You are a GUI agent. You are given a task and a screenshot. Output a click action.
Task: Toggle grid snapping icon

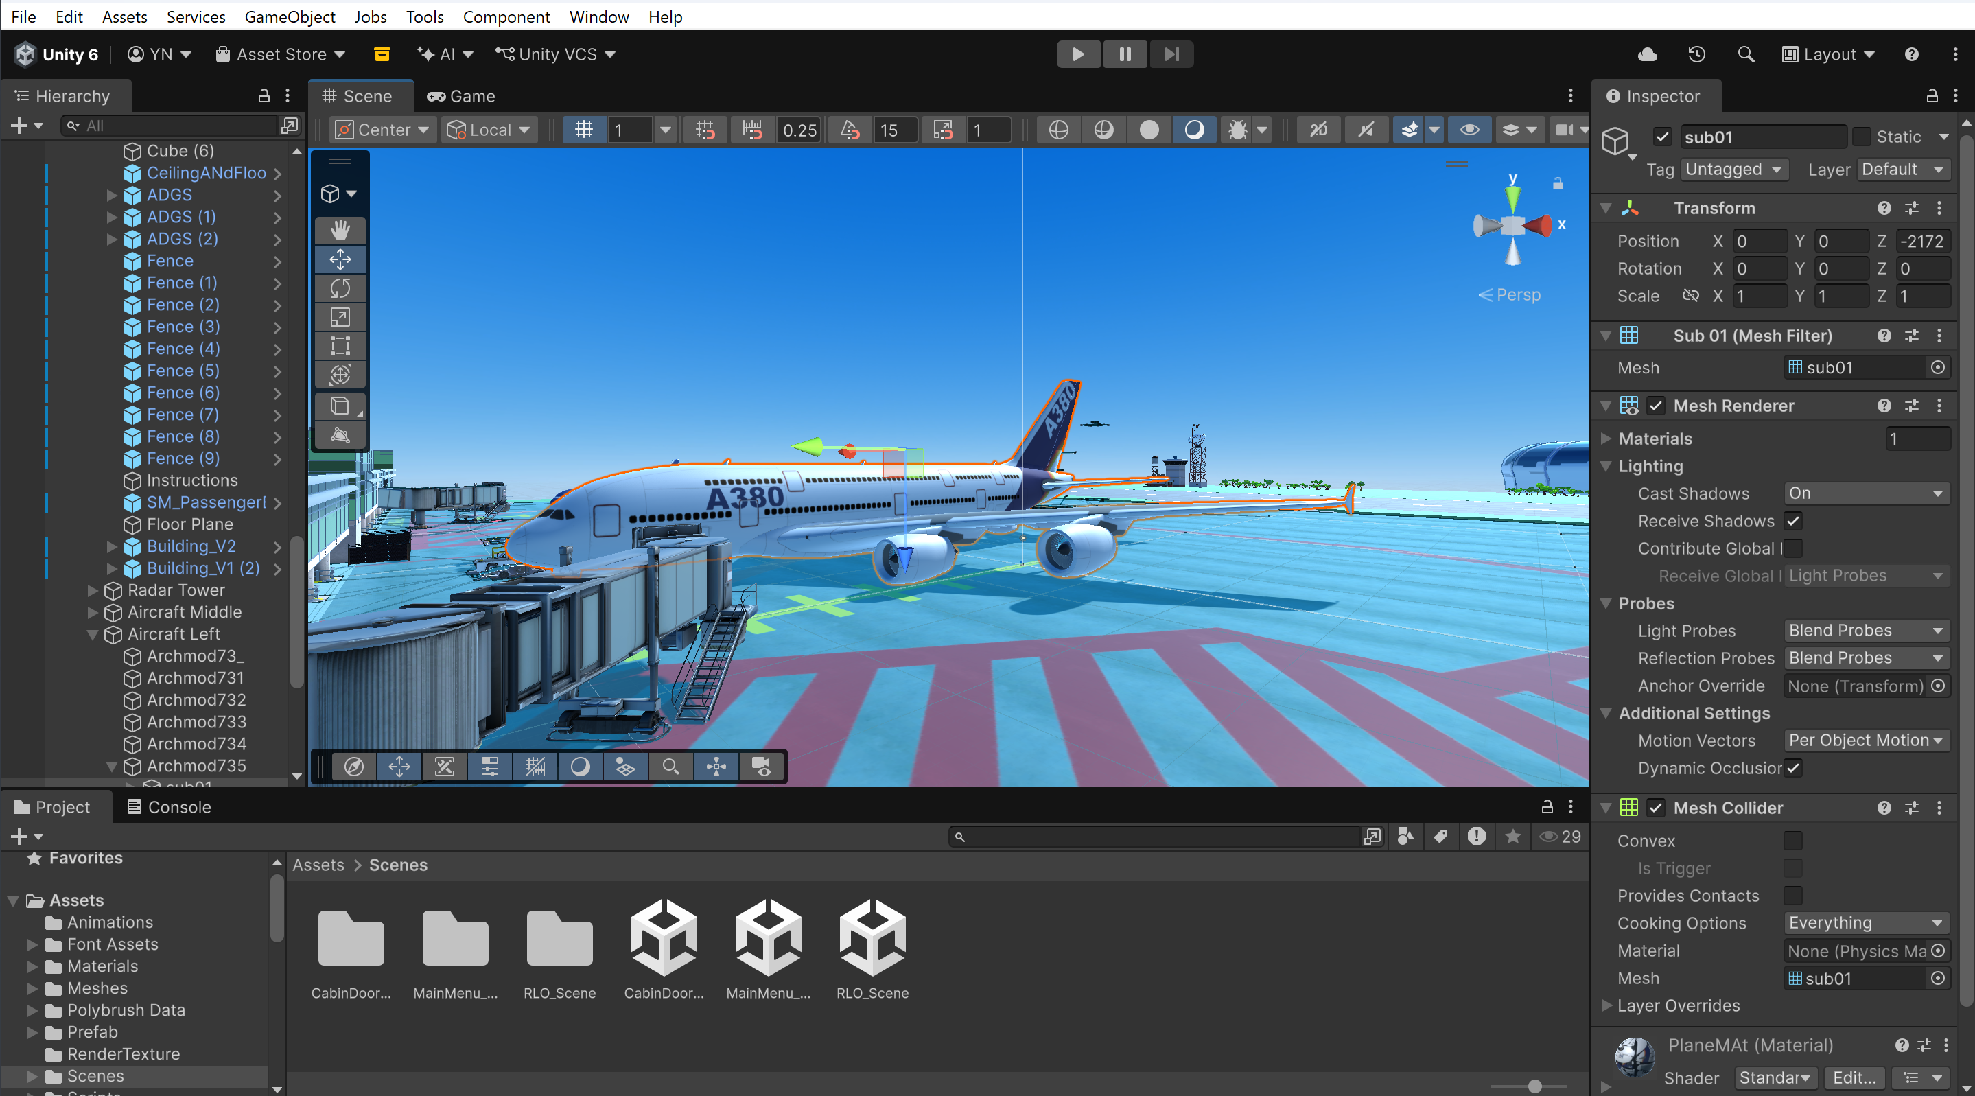[705, 130]
